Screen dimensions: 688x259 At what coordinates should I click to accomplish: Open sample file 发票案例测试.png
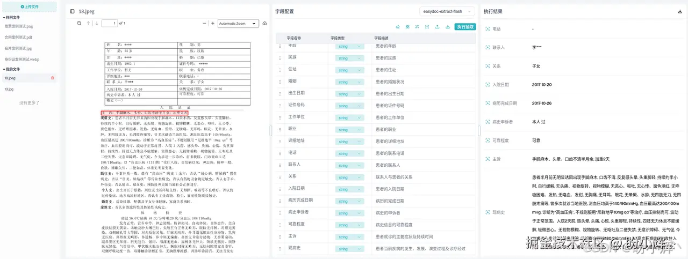(19, 26)
